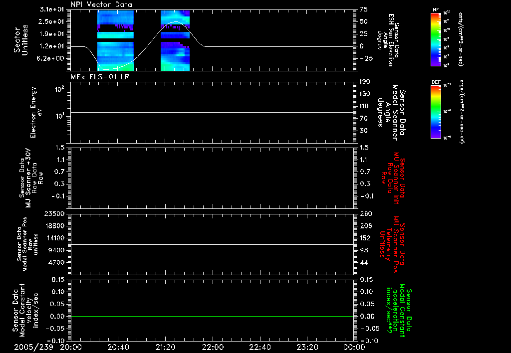Select 'cnts/(cm**2-sr-sec)' NF units label

click(x=461, y=39)
